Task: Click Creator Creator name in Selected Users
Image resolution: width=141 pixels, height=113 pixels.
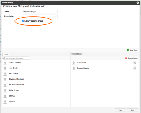Action: tap(83, 68)
